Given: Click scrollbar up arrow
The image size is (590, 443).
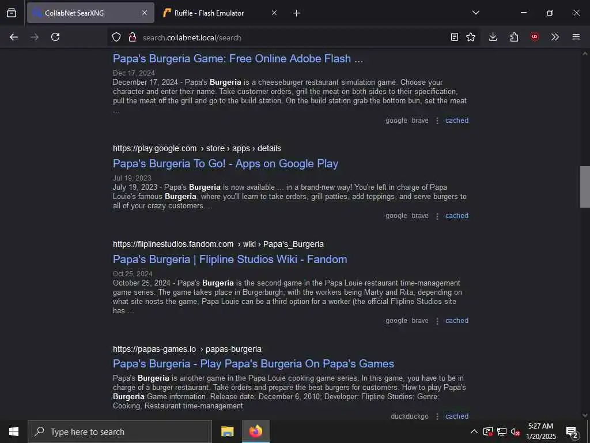Looking at the screenshot, I should coord(585,54).
